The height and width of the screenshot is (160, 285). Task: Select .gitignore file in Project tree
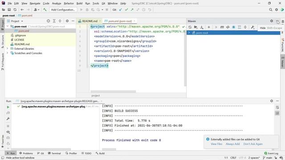coord(20,36)
